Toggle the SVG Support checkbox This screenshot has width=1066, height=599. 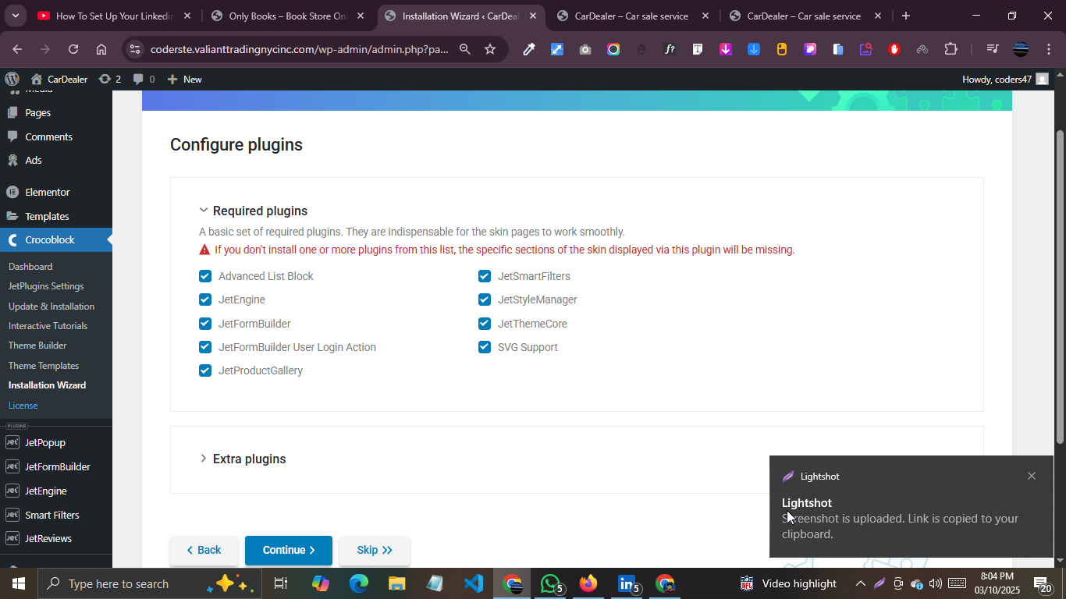[x=485, y=347]
